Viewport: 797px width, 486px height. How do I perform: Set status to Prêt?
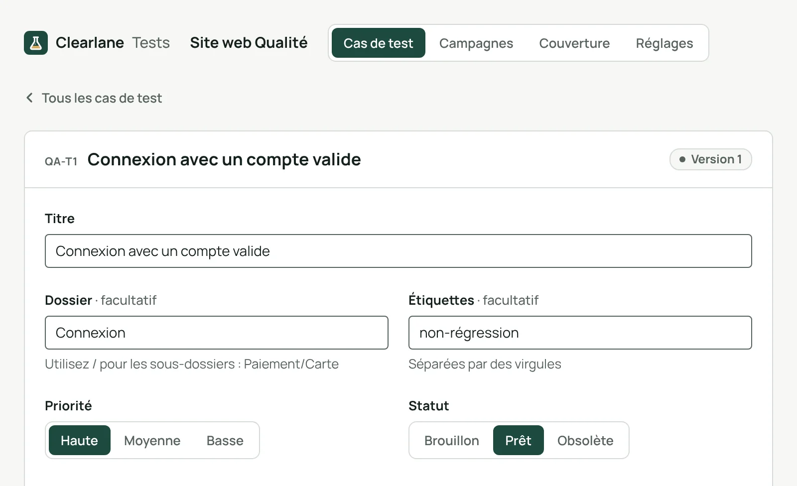pos(519,440)
